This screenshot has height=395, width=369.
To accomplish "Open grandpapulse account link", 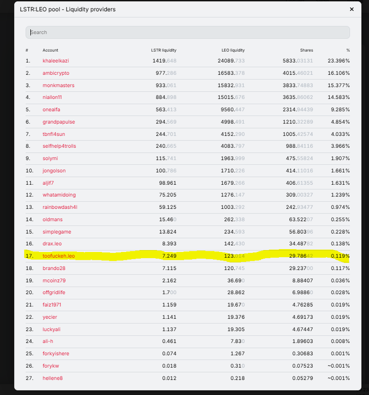I will pos(59,122).
